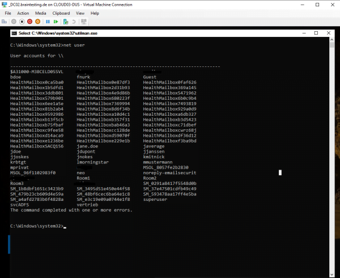Shut down the VM using the red icon
Viewport: 340px width, 278px height.
coord(29,22)
